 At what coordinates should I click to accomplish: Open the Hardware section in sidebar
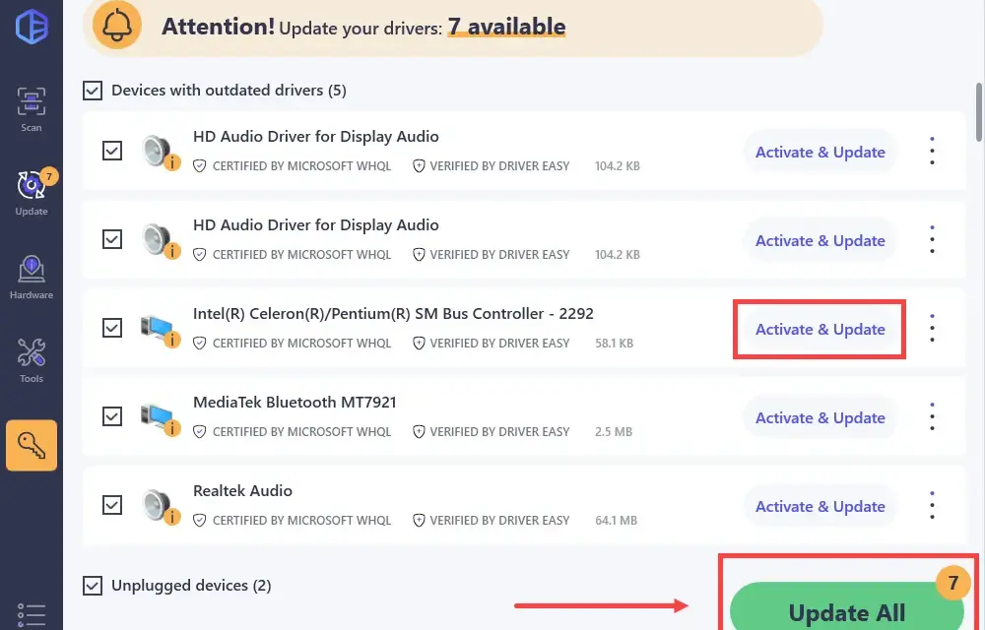point(32,277)
